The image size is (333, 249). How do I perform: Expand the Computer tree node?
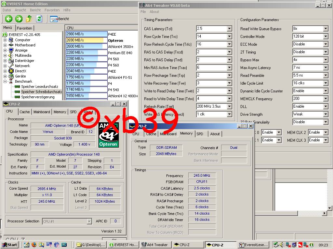click(x=5, y=40)
